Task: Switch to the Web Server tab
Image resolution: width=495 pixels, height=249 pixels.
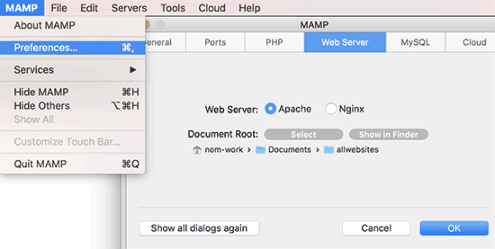Action: coord(345,42)
